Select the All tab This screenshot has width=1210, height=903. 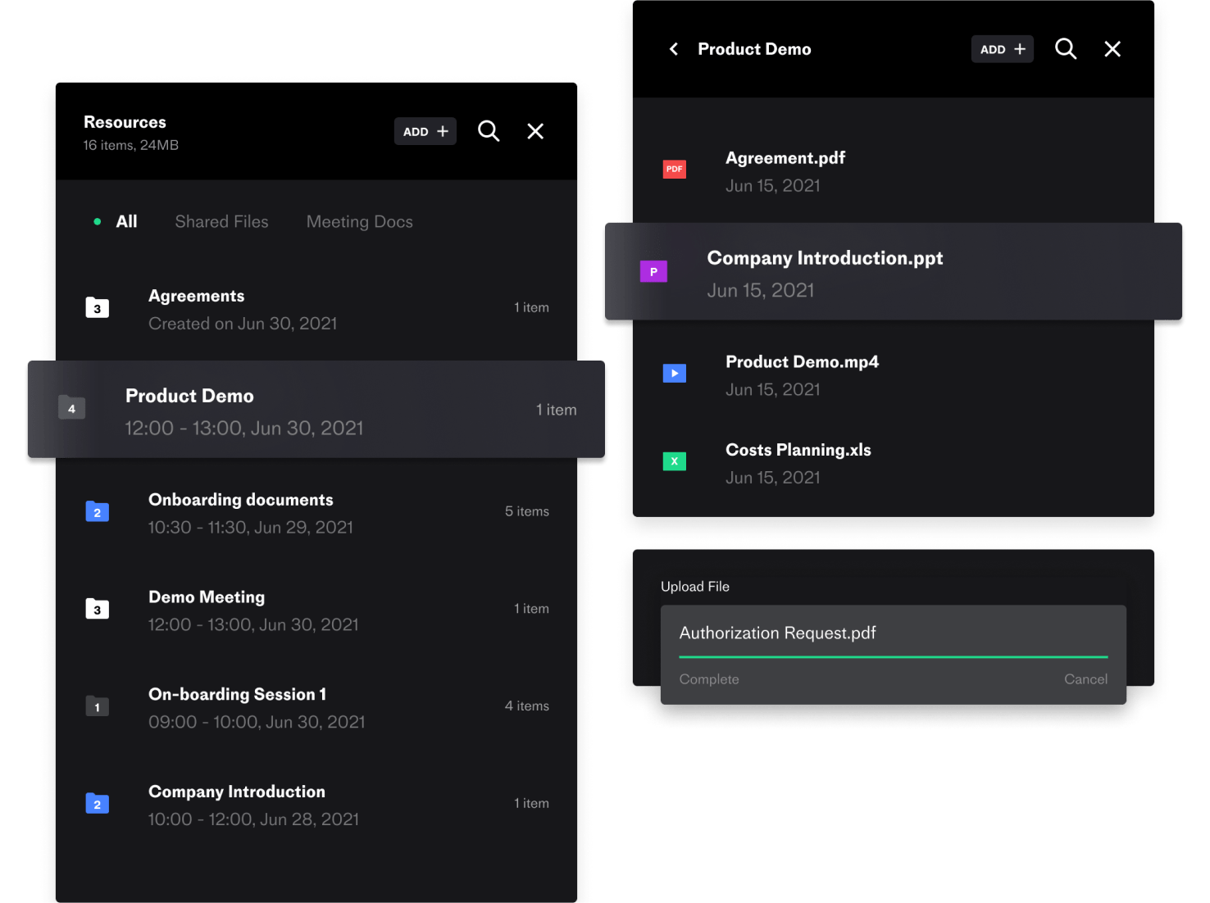[x=126, y=221]
